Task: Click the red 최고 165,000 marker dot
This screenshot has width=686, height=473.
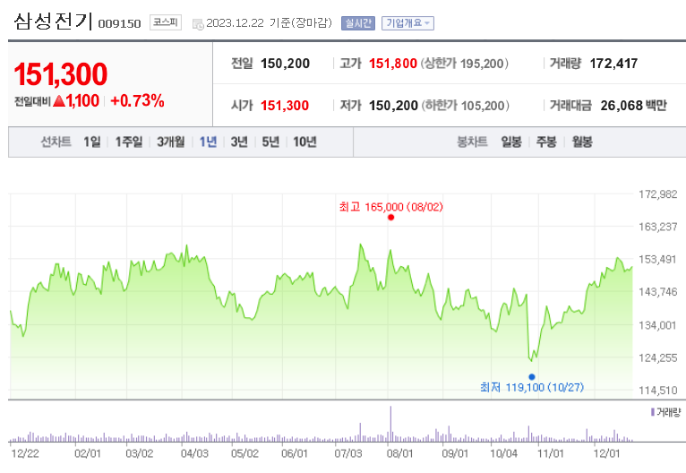Action: [390, 217]
